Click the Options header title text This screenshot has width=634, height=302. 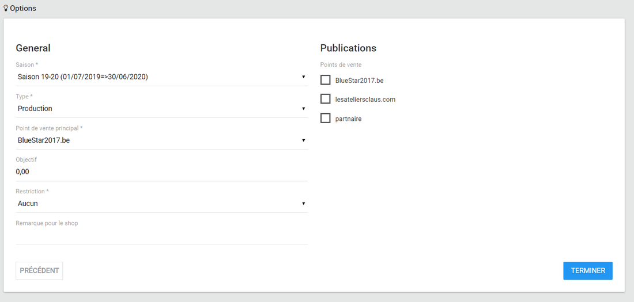pyautogui.click(x=23, y=9)
